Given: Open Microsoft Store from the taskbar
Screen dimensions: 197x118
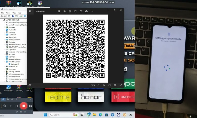Looking at the screenshot, I should point(106,115).
